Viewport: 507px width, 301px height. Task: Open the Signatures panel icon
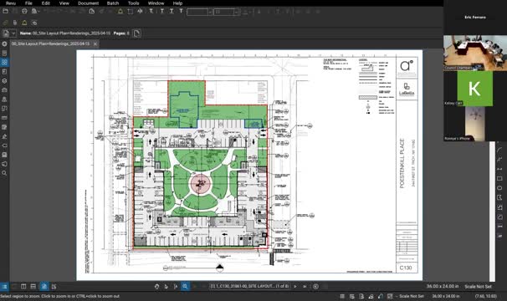point(4,136)
